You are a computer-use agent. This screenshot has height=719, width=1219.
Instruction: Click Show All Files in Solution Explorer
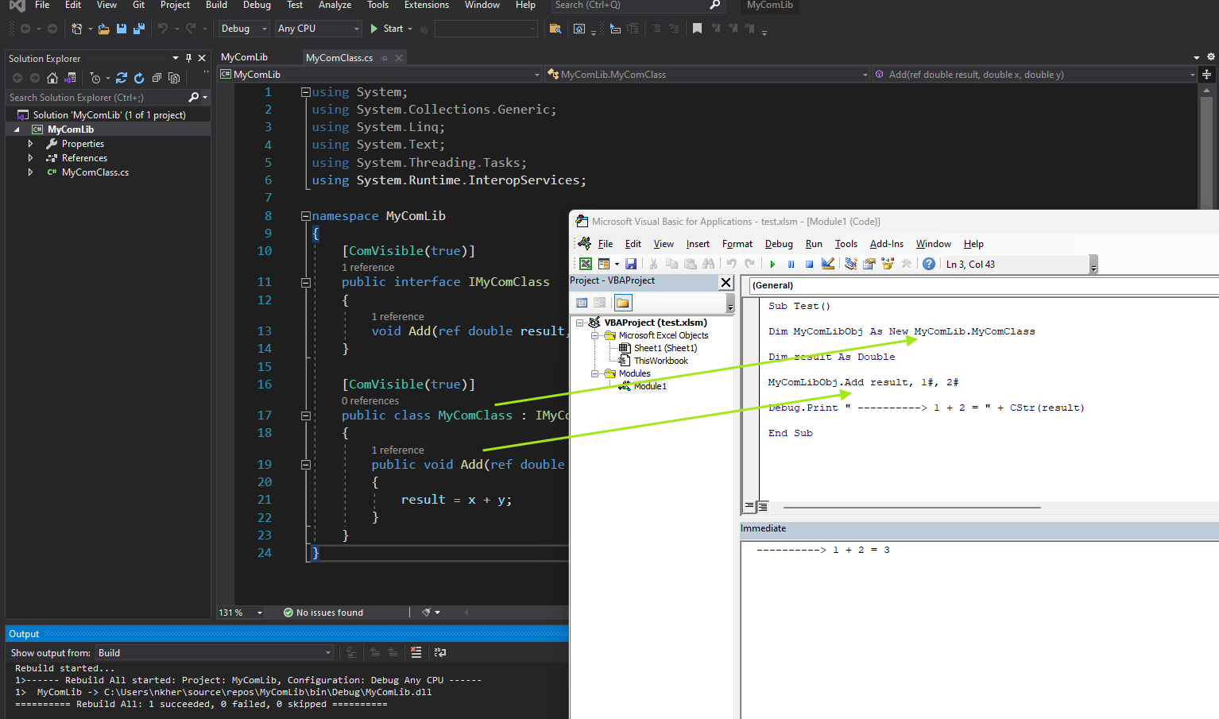(x=174, y=78)
